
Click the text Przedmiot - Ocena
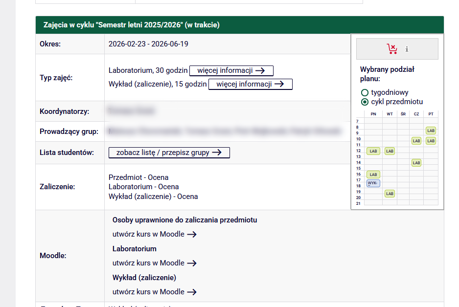tap(138, 177)
